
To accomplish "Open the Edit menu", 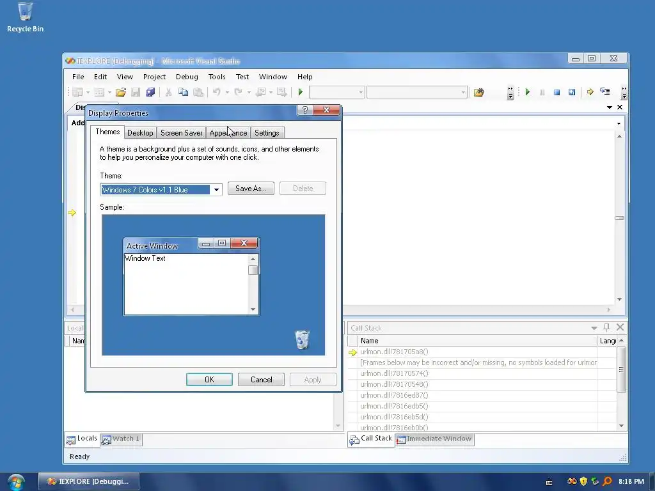I will click(100, 77).
